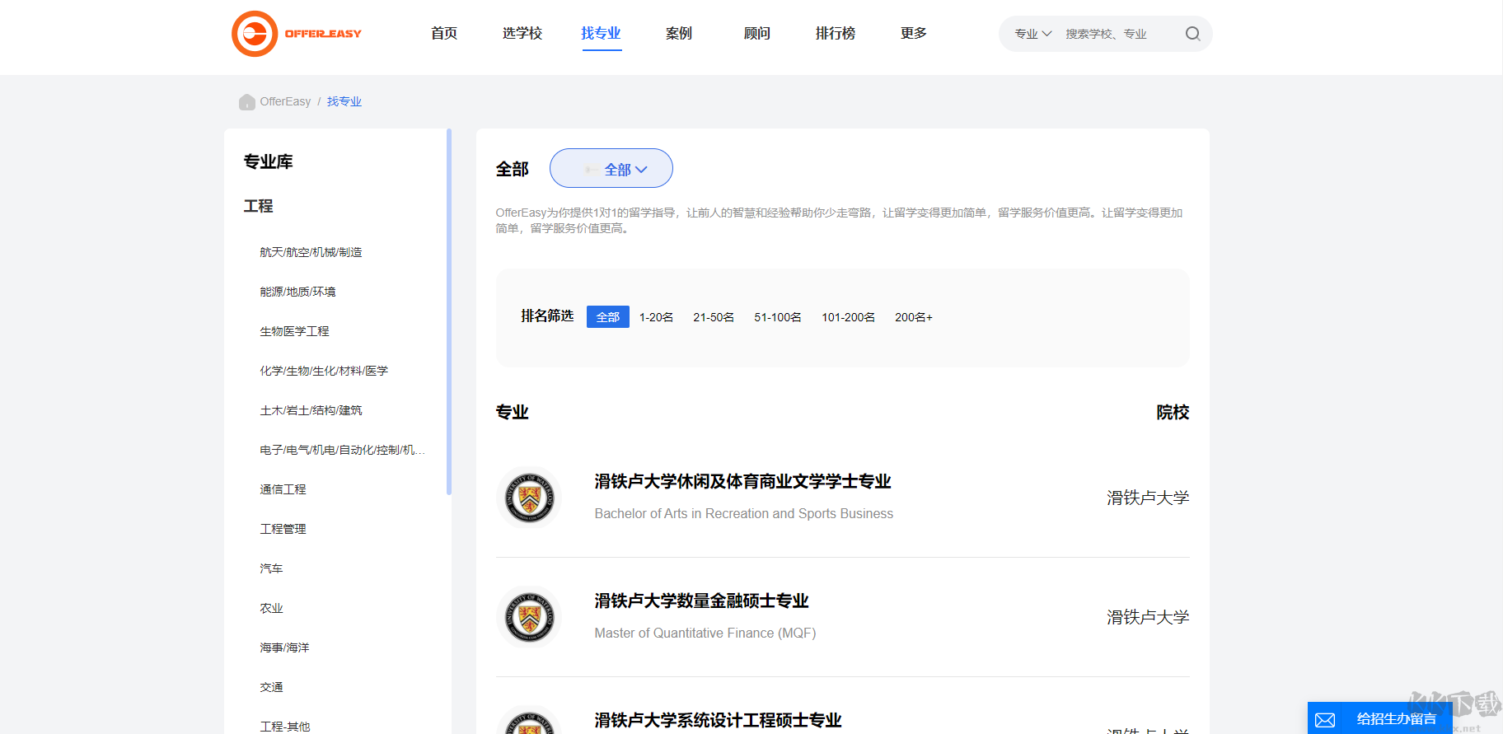Open the 选学校 navigation tab
1503x734 pixels.
tap(522, 34)
